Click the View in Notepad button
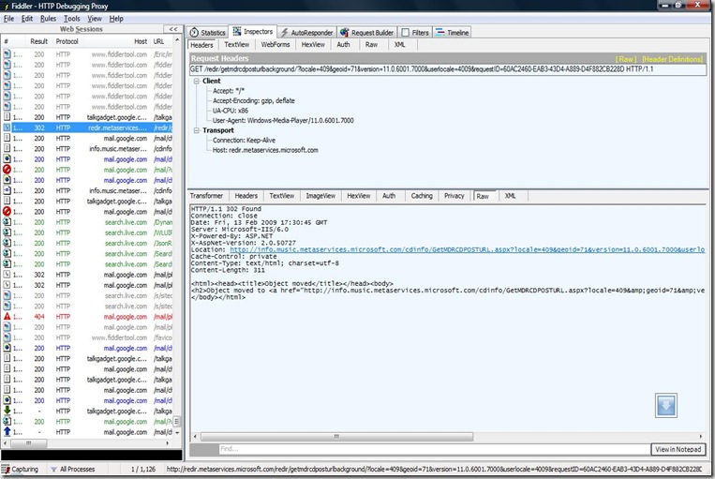715x479 pixels. pos(678,449)
